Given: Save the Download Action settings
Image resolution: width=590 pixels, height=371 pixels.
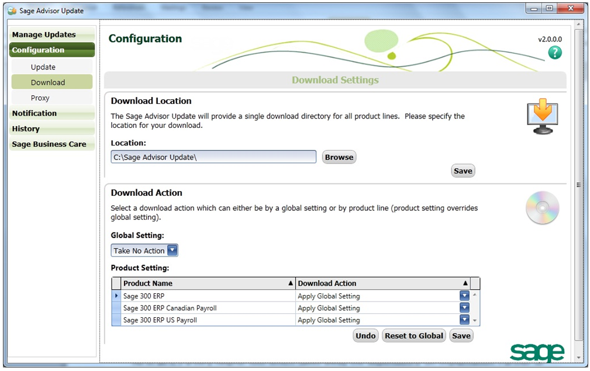Looking at the screenshot, I should pos(461,336).
